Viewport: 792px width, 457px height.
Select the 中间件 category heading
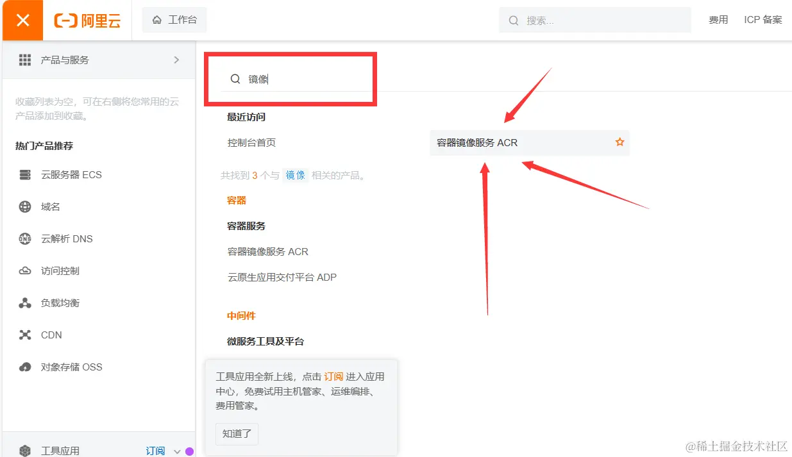pyautogui.click(x=241, y=315)
